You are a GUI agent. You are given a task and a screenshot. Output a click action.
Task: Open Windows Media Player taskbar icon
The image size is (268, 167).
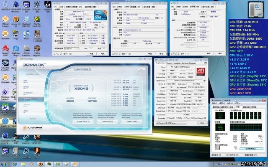click(x=32, y=164)
